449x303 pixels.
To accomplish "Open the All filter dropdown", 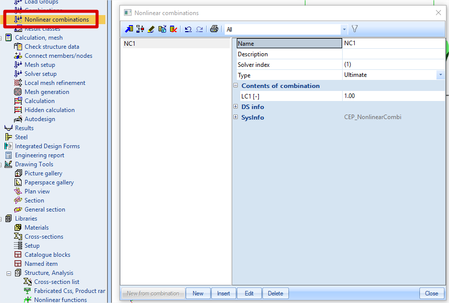I will (x=344, y=30).
